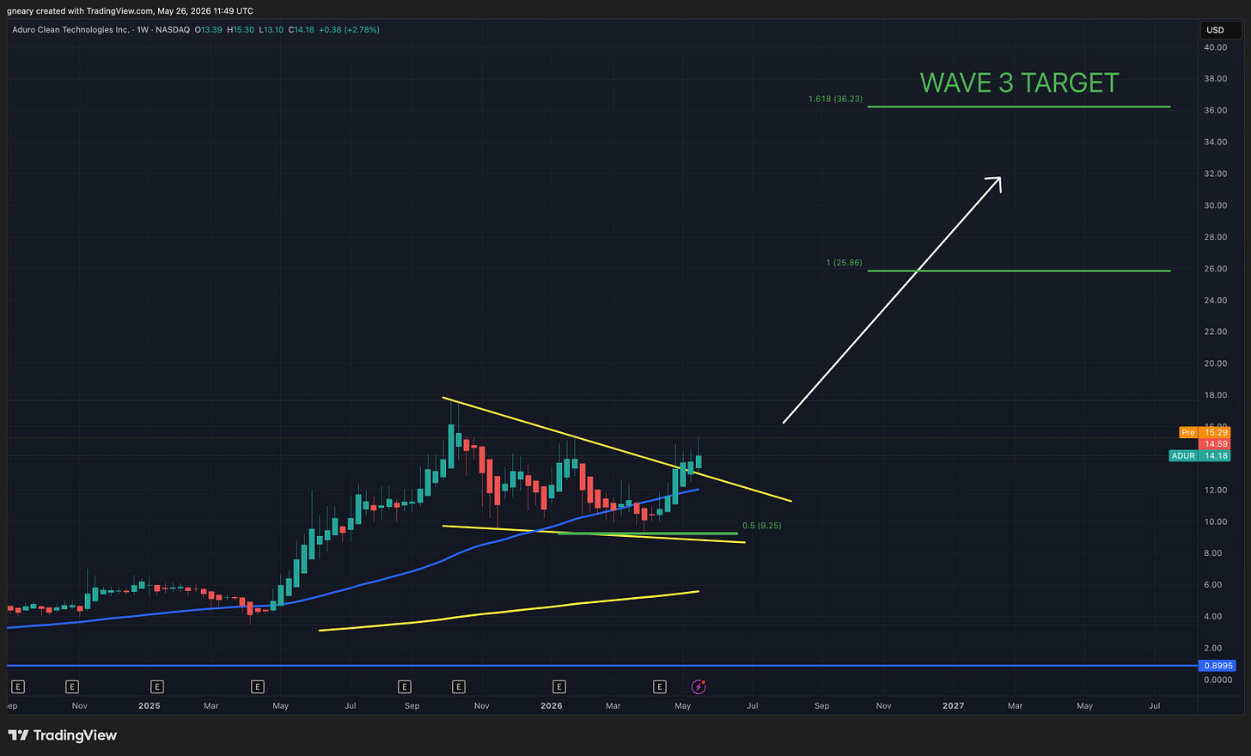Click the 4.00 price axis label
The height and width of the screenshot is (756, 1251).
pyautogui.click(x=1215, y=617)
